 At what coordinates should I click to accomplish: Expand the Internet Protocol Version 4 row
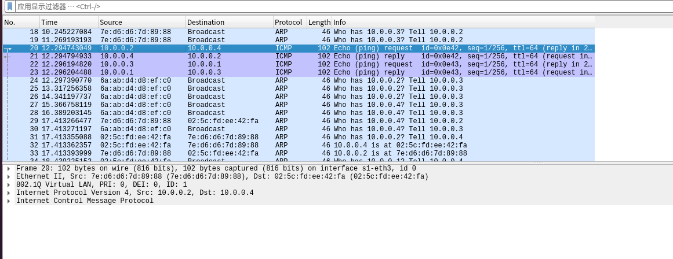click(x=9, y=193)
